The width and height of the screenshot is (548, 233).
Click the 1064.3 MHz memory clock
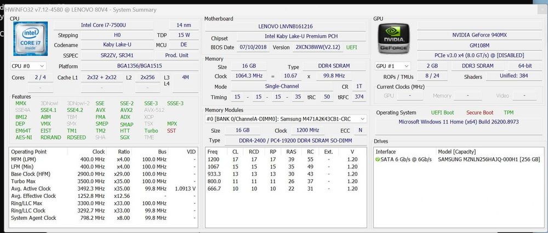[x=248, y=76]
